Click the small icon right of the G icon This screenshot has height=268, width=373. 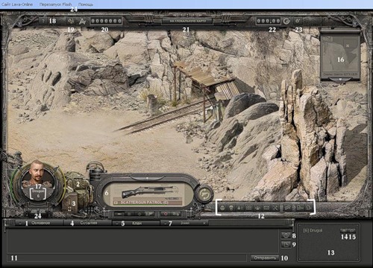298,21
